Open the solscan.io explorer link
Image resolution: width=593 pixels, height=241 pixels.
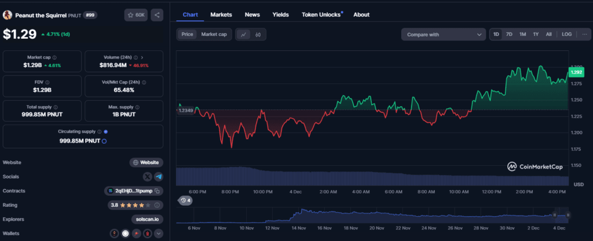pos(148,219)
